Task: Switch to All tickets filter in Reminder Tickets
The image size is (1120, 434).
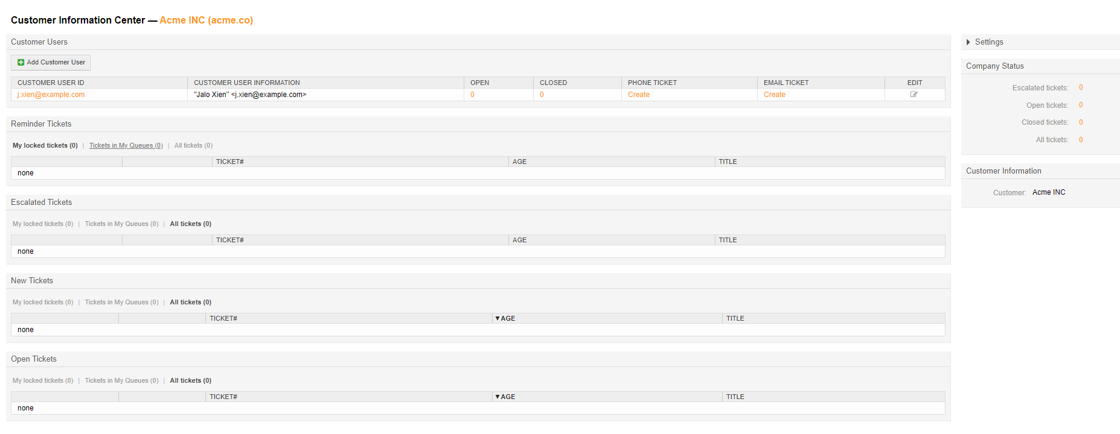Action: pos(193,146)
